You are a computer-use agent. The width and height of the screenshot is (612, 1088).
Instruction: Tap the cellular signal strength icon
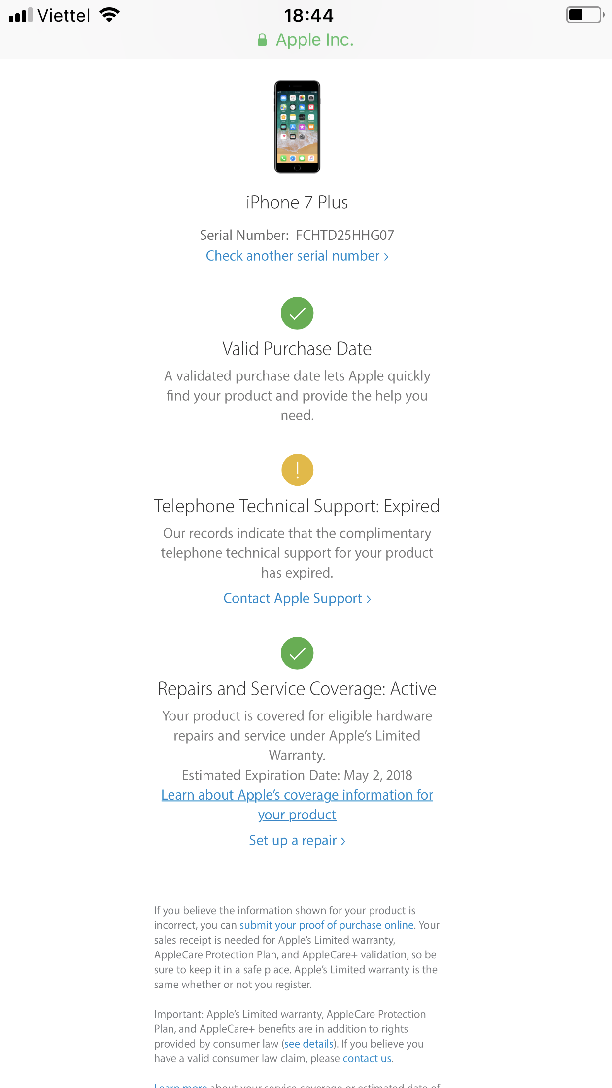pyautogui.click(x=20, y=15)
